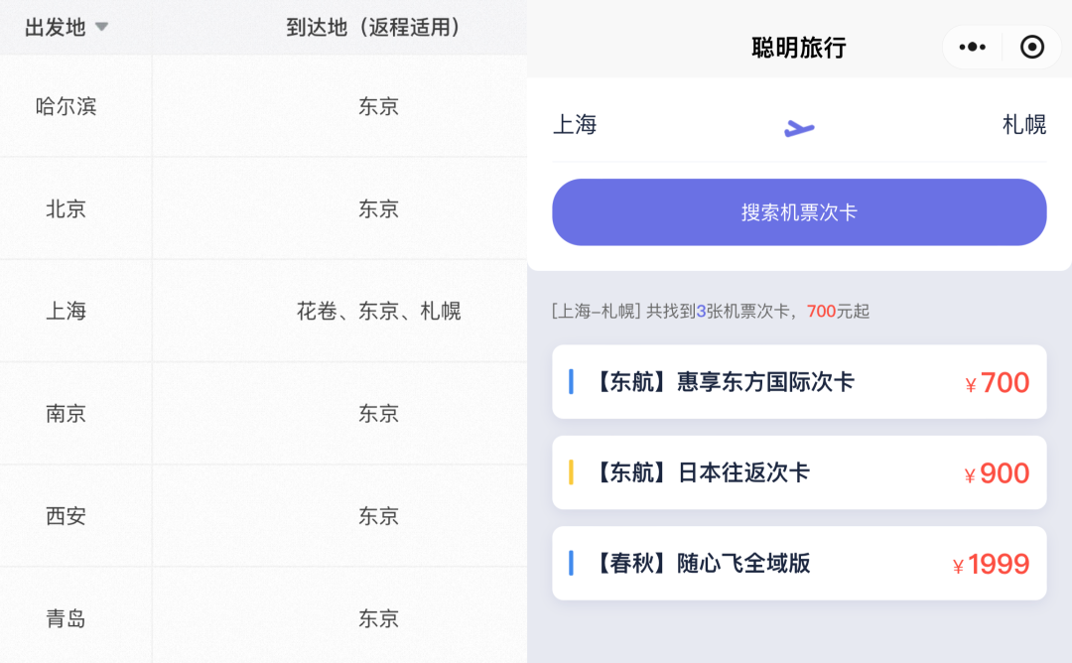Click the 上海 departure cell in the table

pos(67,312)
